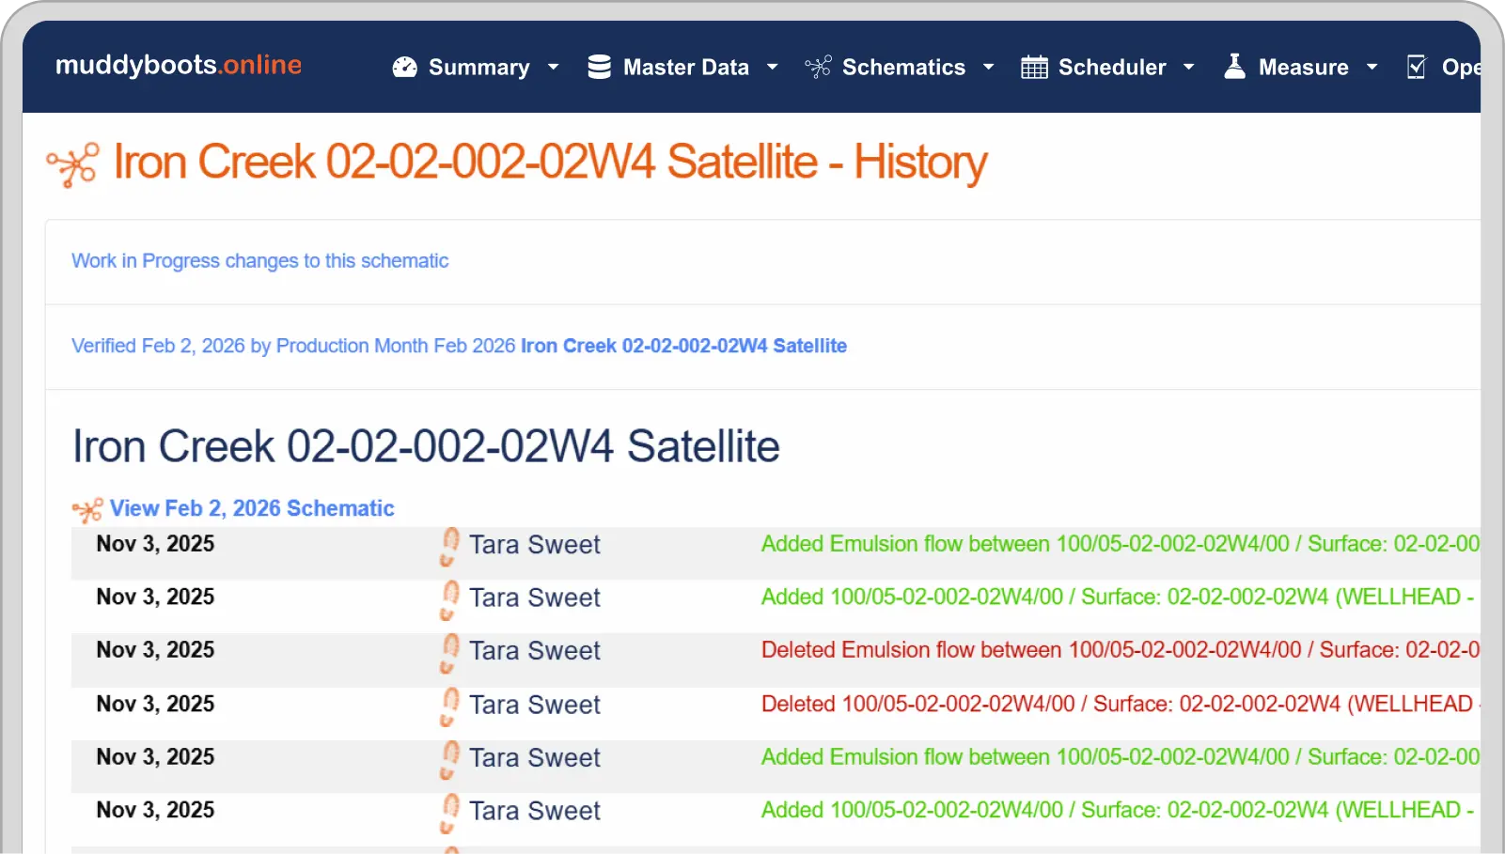This screenshot has width=1505, height=854.
Task: Expand the Master Data dropdown arrow
Action: 772,68
